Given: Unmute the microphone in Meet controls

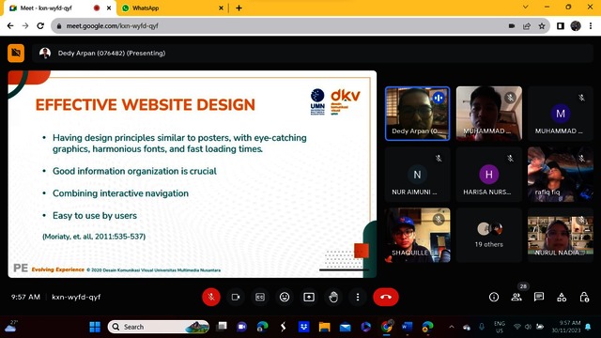Looking at the screenshot, I should (210, 297).
